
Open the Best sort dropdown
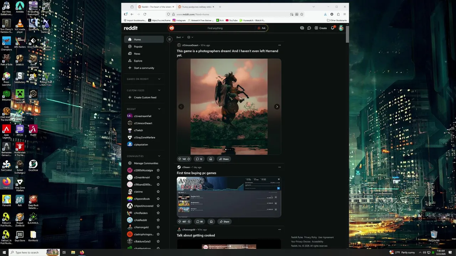click(x=180, y=37)
